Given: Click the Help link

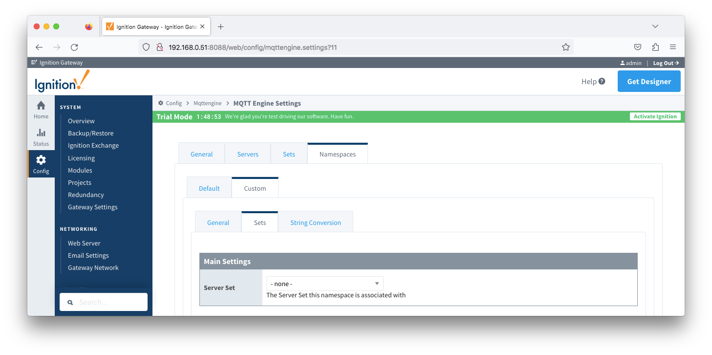Looking at the screenshot, I should pyautogui.click(x=589, y=82).
